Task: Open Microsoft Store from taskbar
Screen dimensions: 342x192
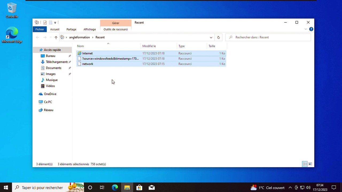Action: coord(139,187)
